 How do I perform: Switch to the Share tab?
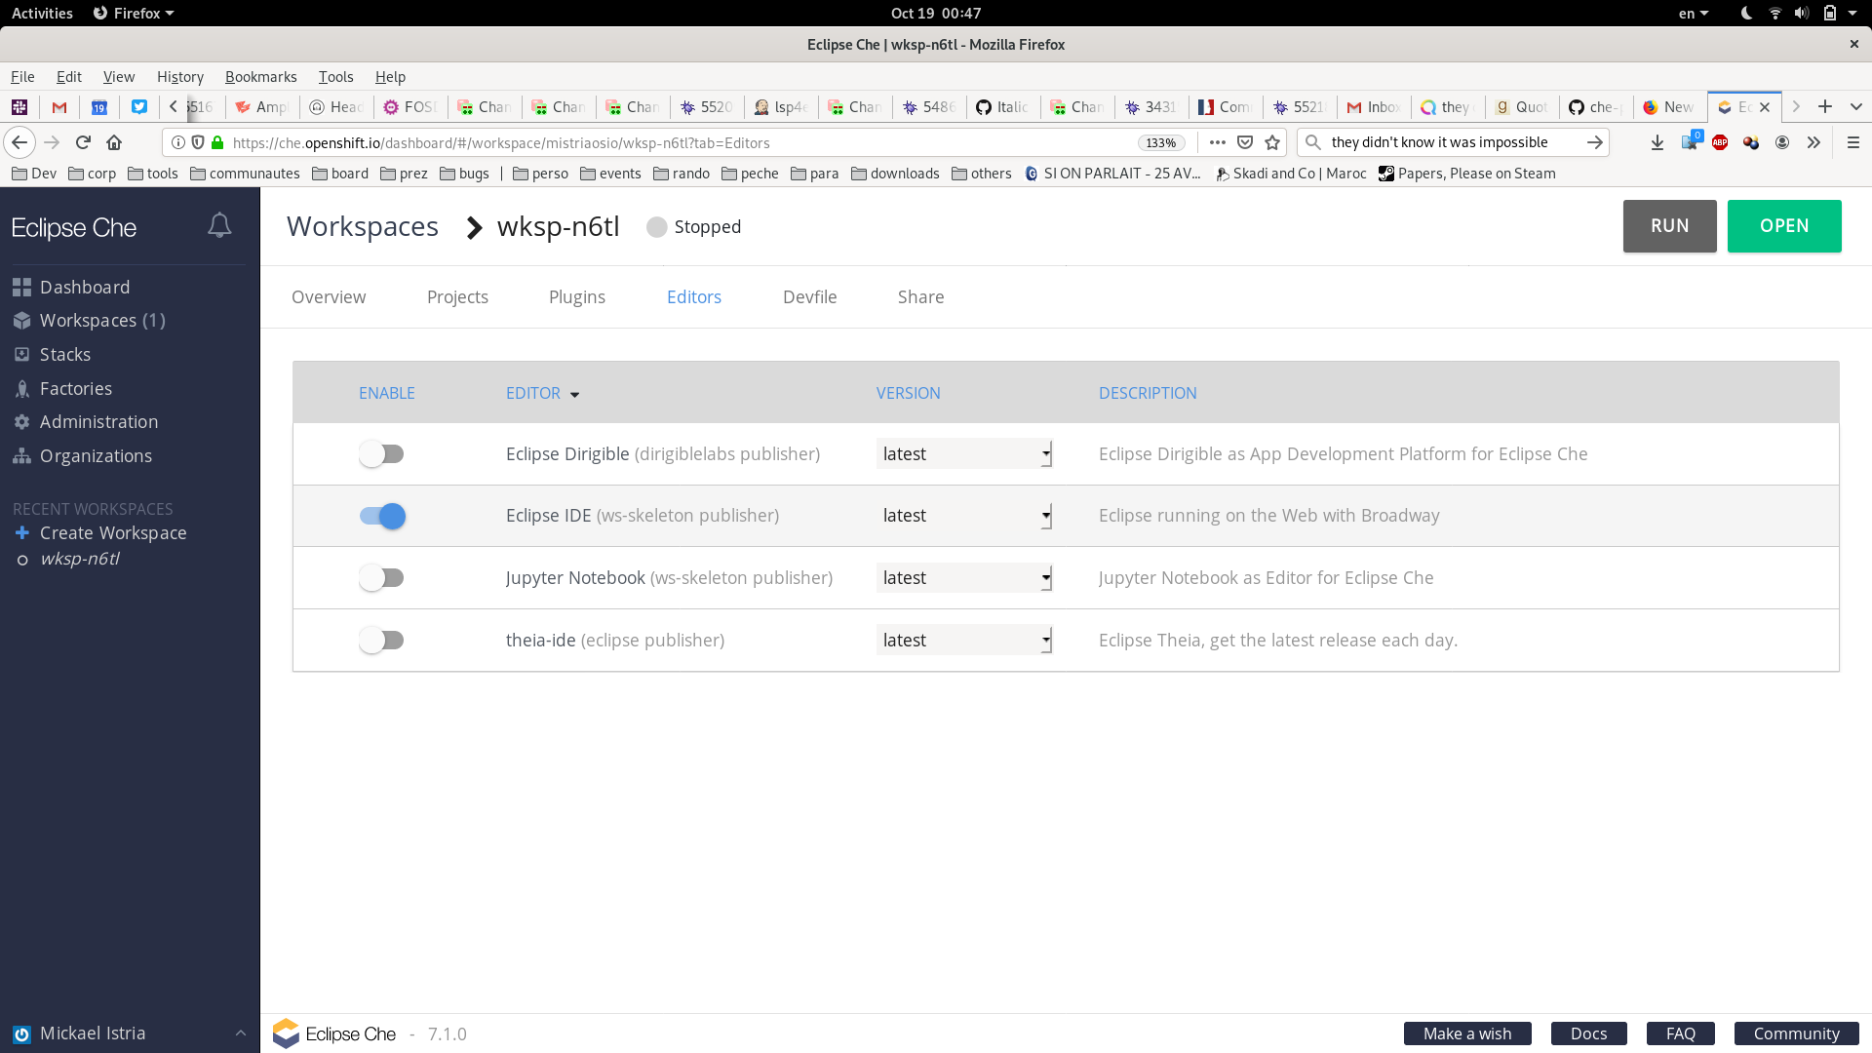click(920, 296)
